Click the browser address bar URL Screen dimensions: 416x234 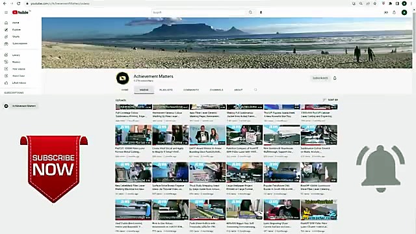pyautogui.click(x=60, y=3)
